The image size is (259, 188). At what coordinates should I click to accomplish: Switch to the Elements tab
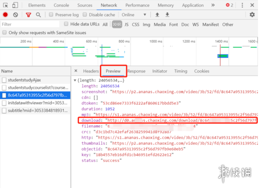[37, 5]
